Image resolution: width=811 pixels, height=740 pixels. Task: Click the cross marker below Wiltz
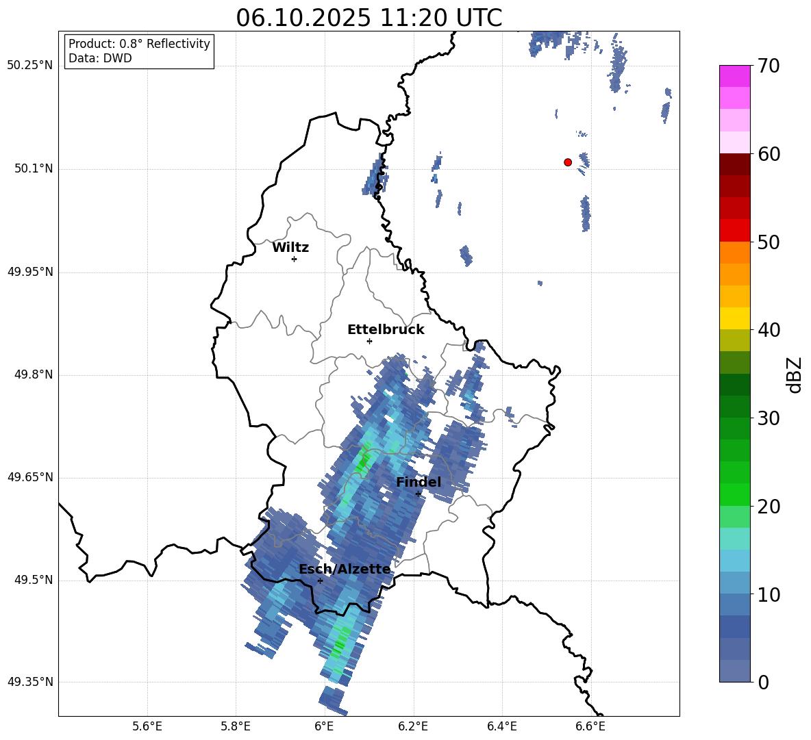[295, 259]
